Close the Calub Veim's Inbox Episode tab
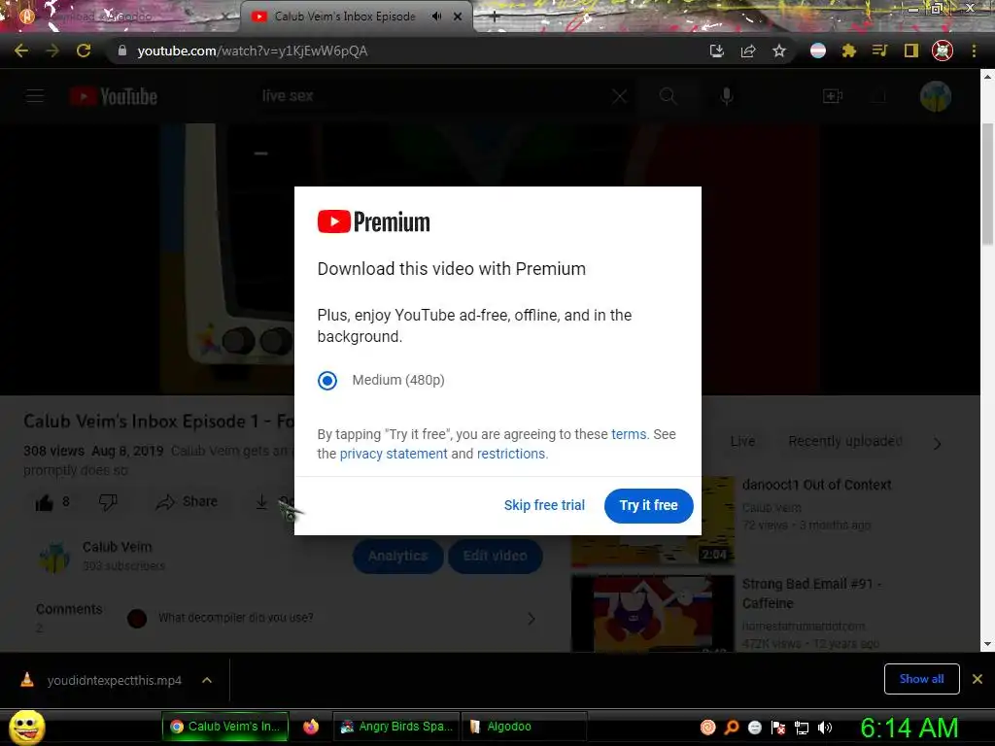This screenshot has width=995, height=746. [458, 17]
